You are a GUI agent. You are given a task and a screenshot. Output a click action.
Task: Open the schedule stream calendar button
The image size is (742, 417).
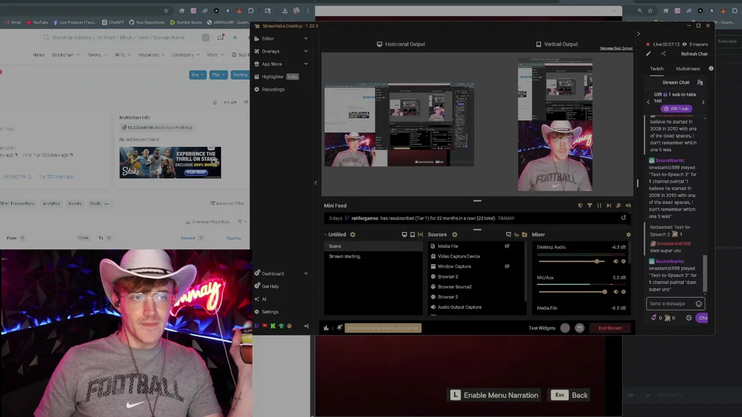pyautogui.click(x=579, y=328)
